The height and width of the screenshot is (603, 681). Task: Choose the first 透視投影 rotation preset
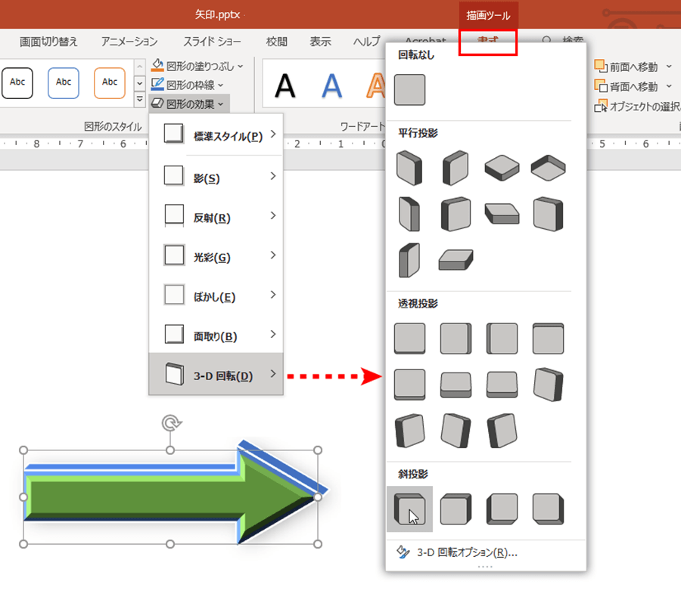pyautogui.click(x=409, y=338)
